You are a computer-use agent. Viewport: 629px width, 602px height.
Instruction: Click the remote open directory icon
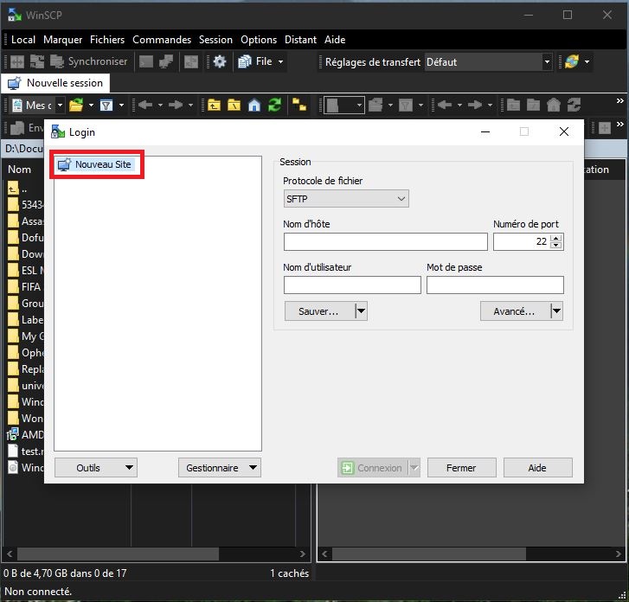(375, 106)
